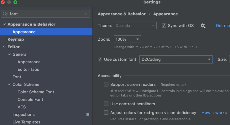Collapse the Appearance & Behavior tree section

click(4, 24)
